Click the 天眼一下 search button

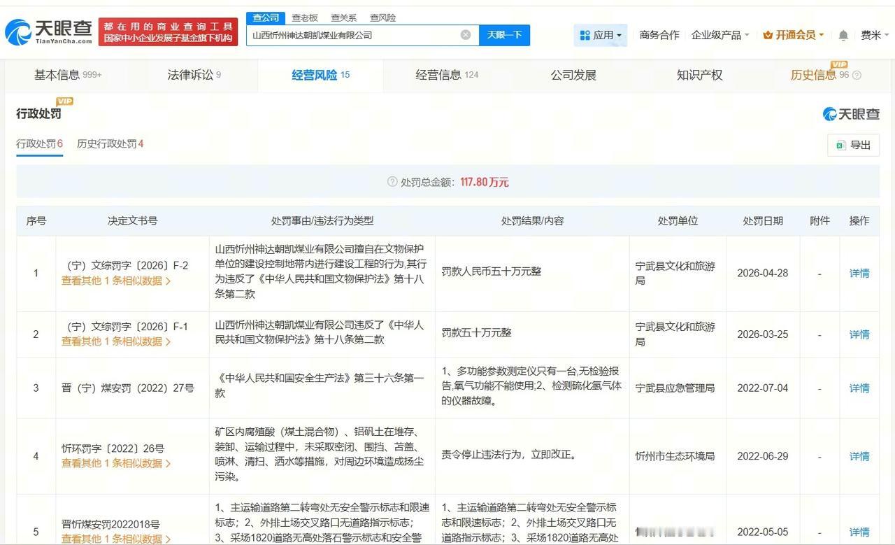pos(504,35)
